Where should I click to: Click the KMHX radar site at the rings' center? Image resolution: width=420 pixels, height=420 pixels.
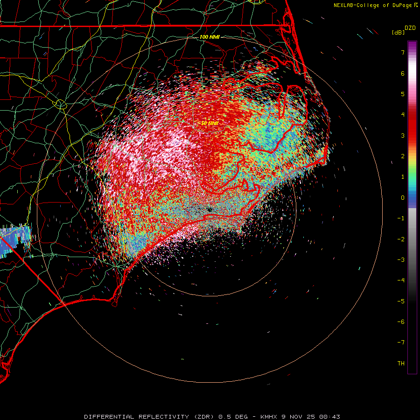point(210,210)
